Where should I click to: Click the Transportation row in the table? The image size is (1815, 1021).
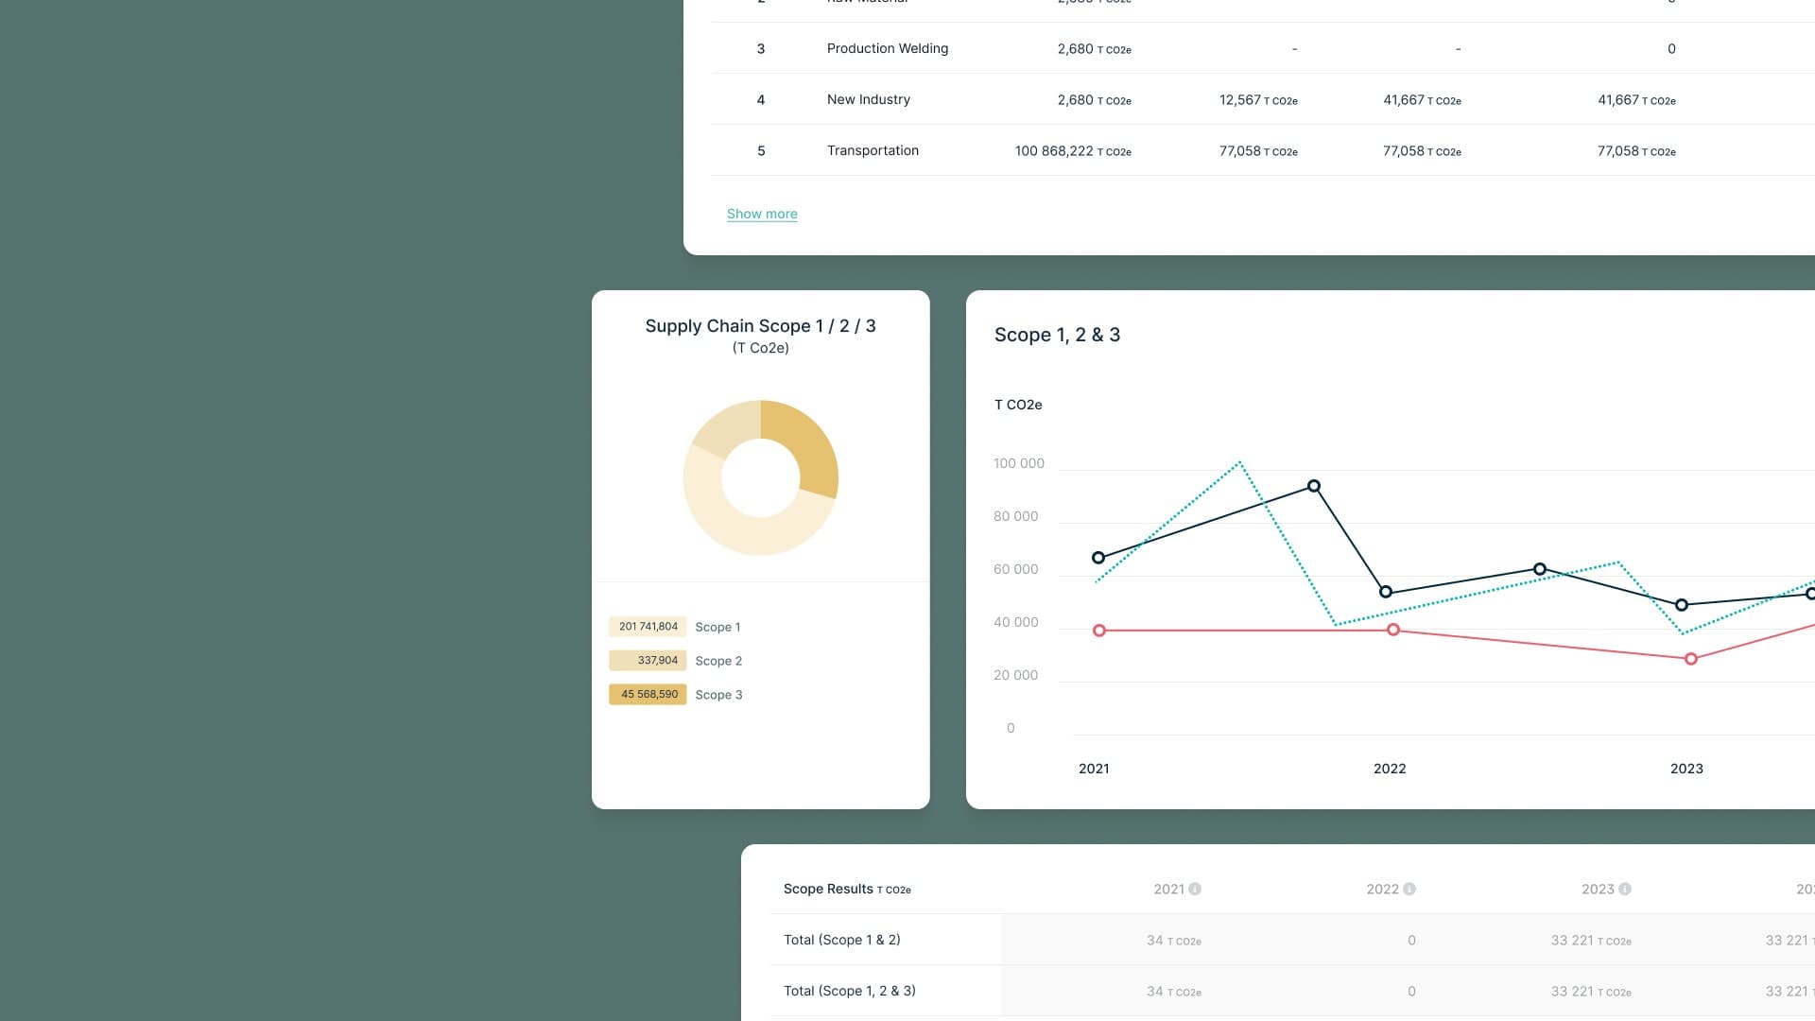point(873,150)
